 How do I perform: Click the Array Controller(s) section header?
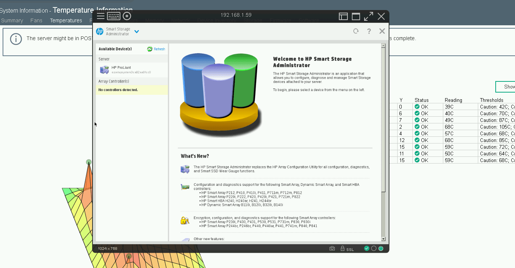pos(132,81)
